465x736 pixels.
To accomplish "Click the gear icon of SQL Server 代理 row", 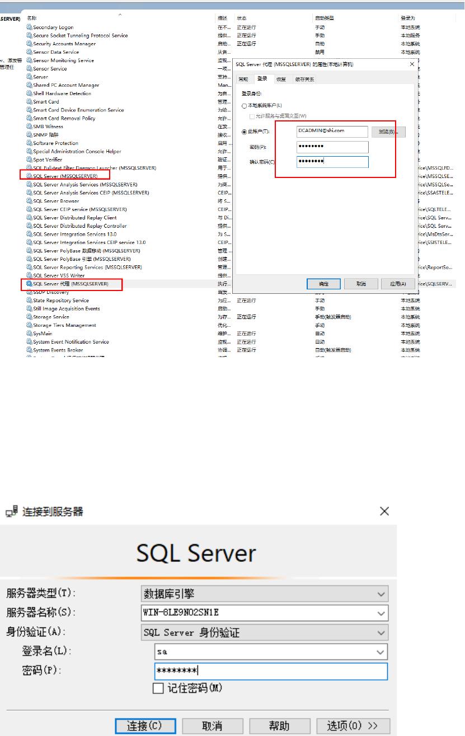I will tap(29, 284).
